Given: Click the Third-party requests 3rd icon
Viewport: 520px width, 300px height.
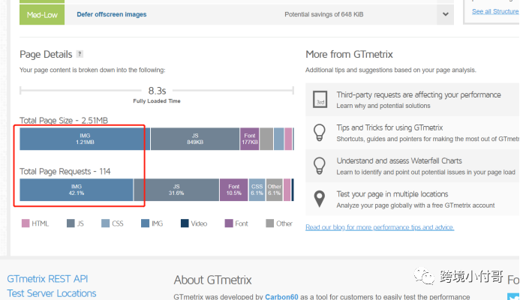Looking at the screenshot, I should click(x=320, y=100).
